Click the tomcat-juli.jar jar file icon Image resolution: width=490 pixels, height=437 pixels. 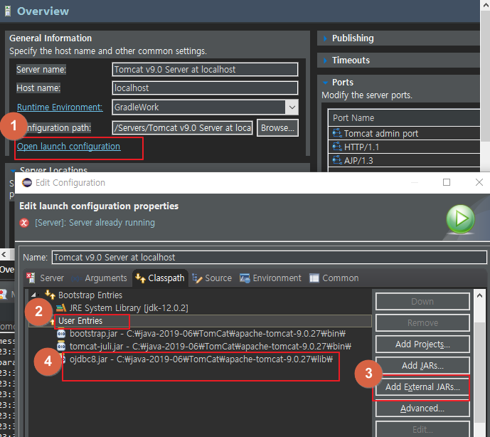(61, 347)
